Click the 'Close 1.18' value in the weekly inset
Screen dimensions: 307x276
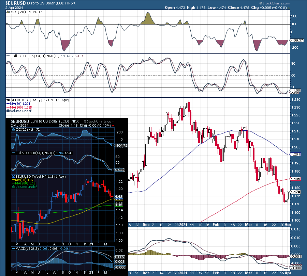[x=68, y=125]
